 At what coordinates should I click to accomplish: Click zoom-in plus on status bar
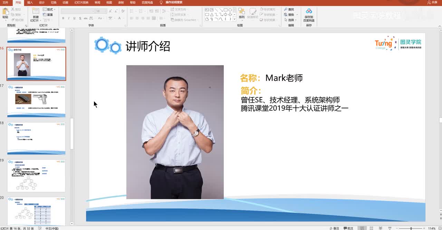(424, 228)
